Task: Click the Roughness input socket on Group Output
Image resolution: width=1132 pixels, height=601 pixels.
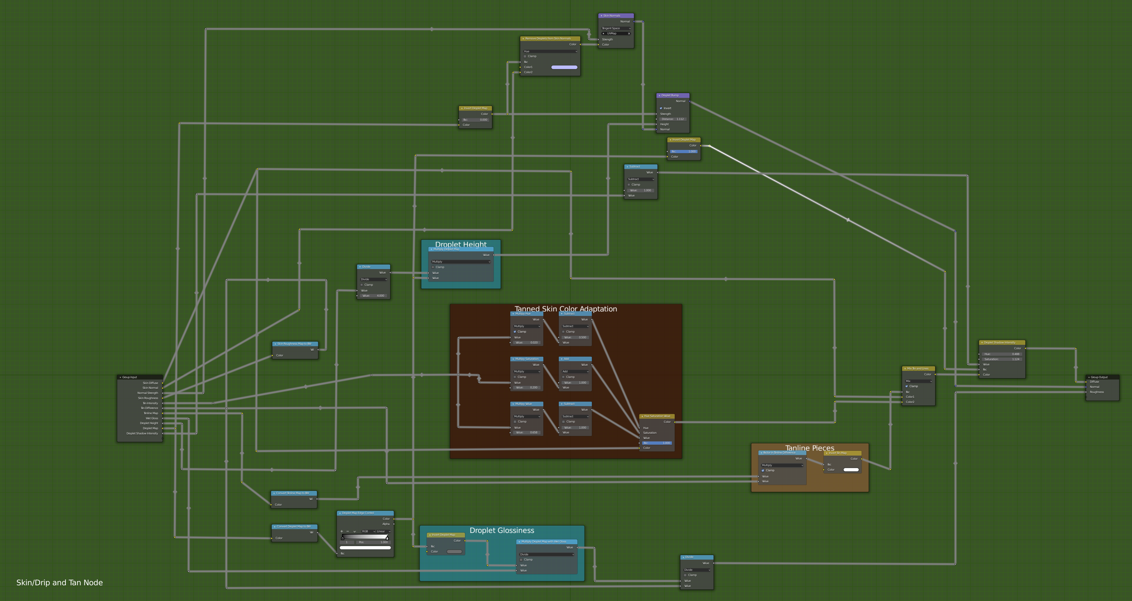Action: click(x=1086, y=392)
